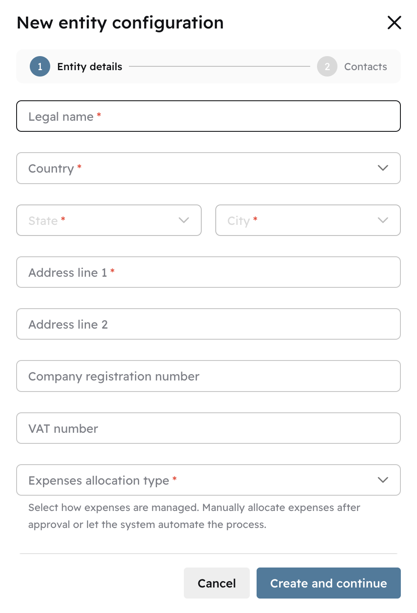Click the Country chevron arrow
Screen dimensions: 417x613
pyautogui.click(x=383, y=168)
